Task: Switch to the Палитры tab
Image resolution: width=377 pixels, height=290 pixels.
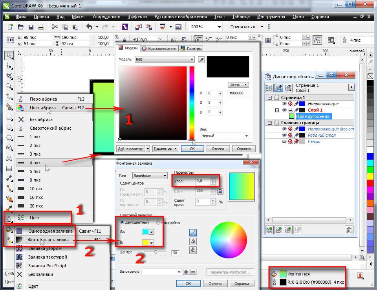Action: pos(191,48)
